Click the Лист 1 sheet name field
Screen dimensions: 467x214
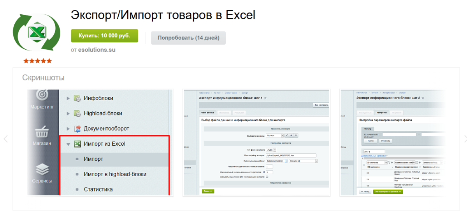[x=374, y=151]
